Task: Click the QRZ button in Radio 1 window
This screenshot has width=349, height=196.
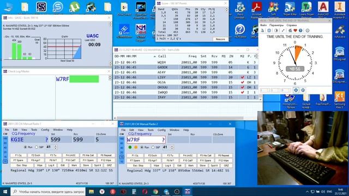Action: (109, 166)
